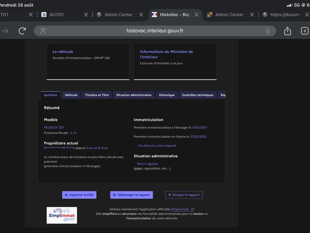Click the cellular signal bars icon
310x233 pixels.
pyautogui.click(x=289, y=5)
